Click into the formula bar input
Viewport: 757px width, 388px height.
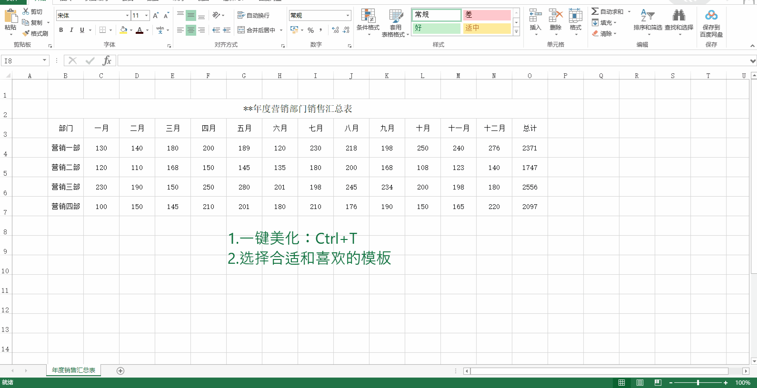(432, 60)
